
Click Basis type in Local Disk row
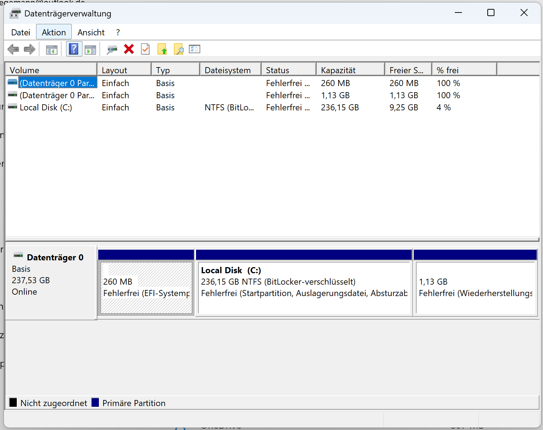coord(165,107)
